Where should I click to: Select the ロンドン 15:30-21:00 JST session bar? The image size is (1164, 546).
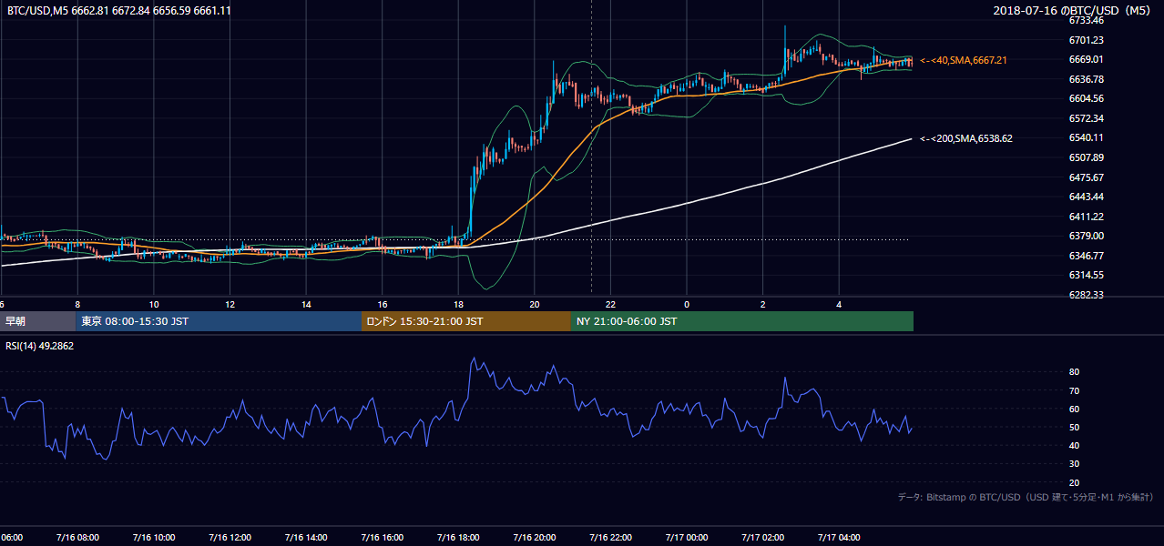click(x=466, y=321)
